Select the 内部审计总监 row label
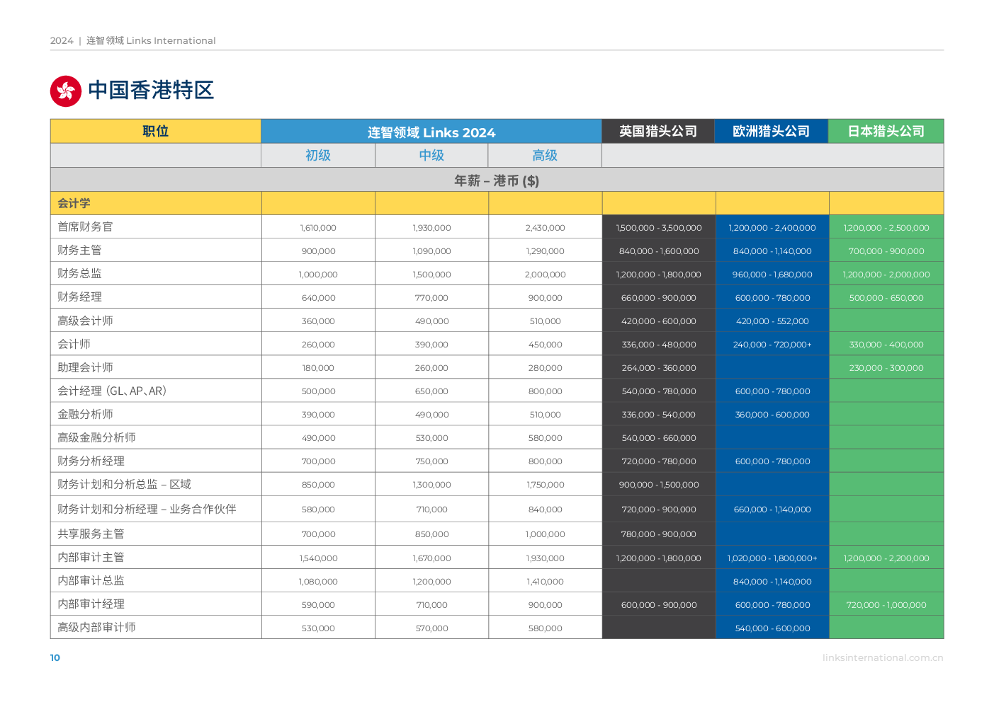 pos(91,580)
